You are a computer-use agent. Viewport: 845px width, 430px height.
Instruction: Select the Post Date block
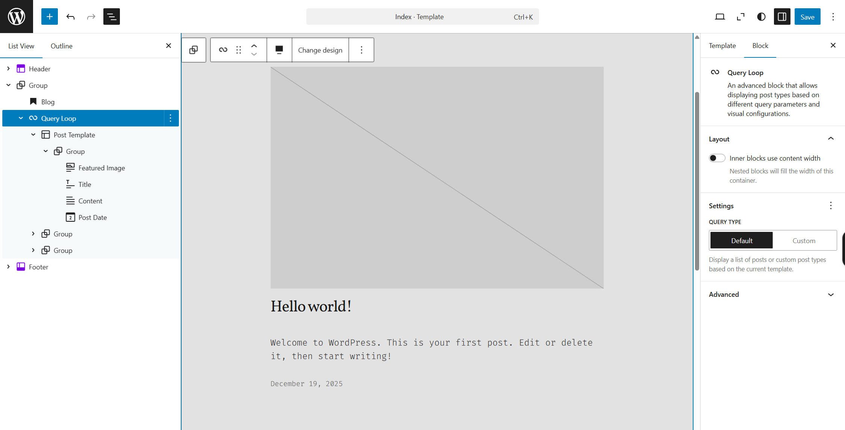(x=92, y=217)
